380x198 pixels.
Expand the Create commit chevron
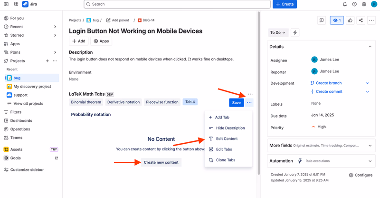(367, 91)
